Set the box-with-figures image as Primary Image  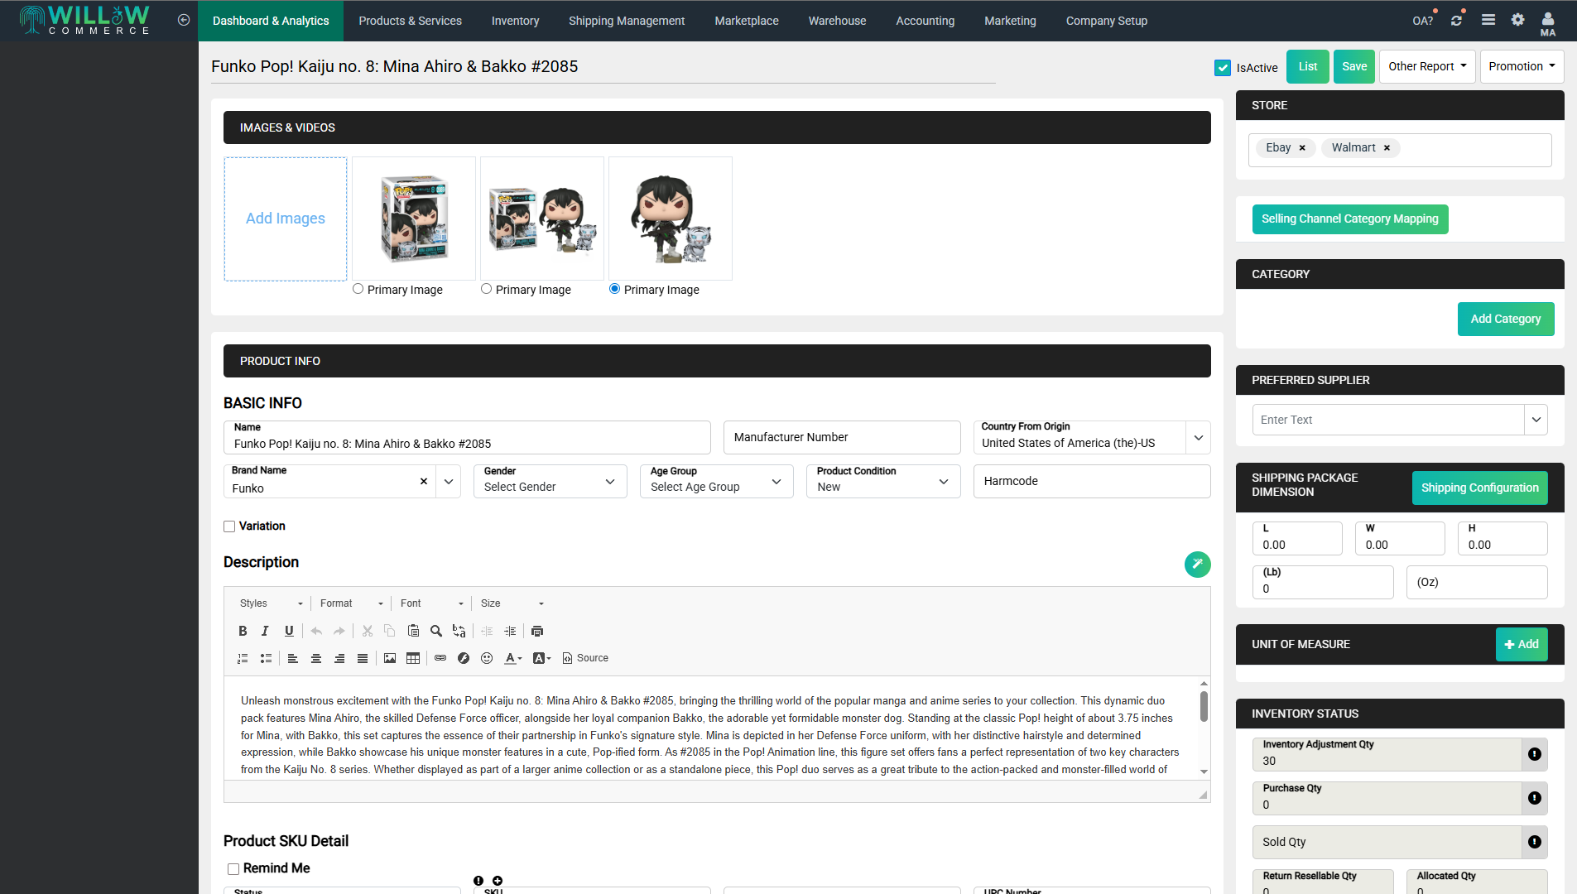[x=486, y=289]
